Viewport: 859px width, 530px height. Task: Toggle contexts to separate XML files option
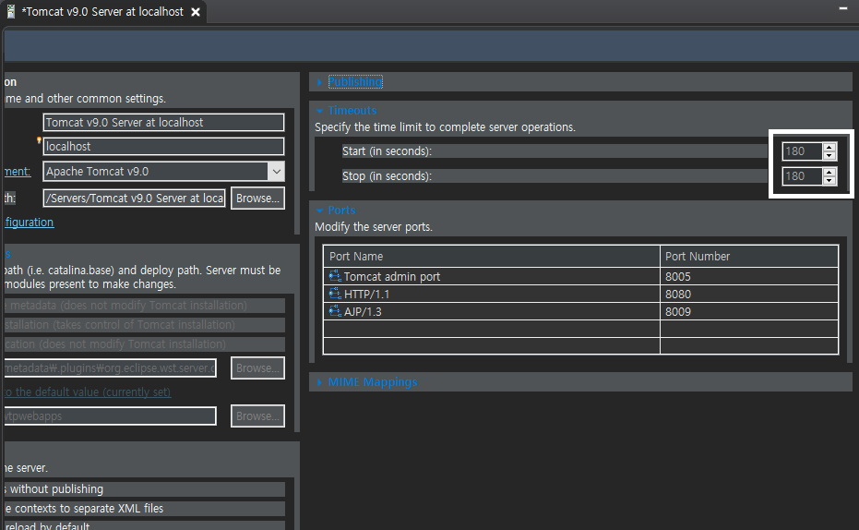click(145, 509)
